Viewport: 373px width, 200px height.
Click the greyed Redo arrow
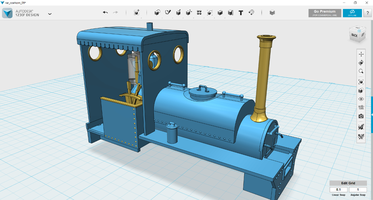[x=115, y=13]
